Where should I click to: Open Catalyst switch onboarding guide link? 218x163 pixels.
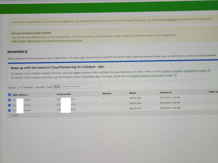click(152, 76)
